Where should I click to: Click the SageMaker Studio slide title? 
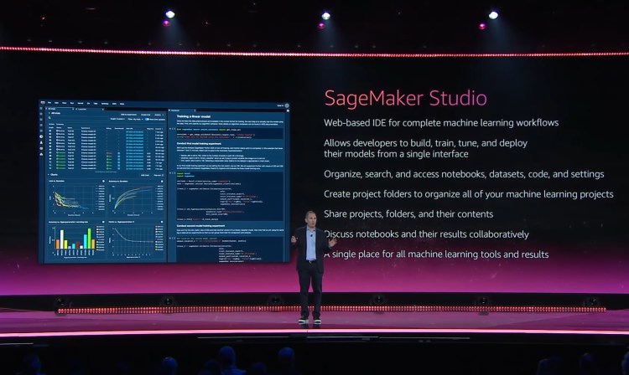(x=406, y=99)
